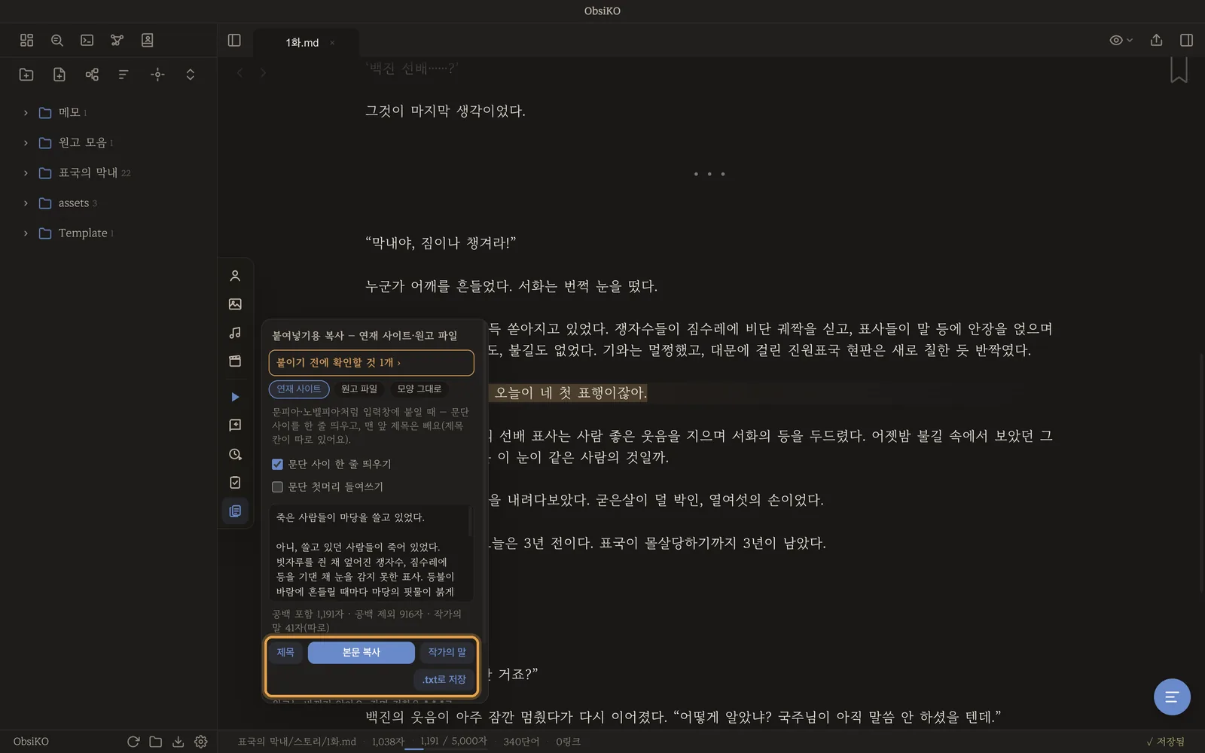Expand the 메모 folder

click(x=26, y=113)
